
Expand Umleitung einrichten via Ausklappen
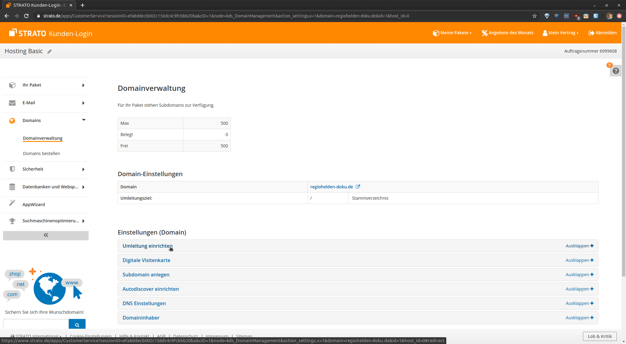point(580,246)
